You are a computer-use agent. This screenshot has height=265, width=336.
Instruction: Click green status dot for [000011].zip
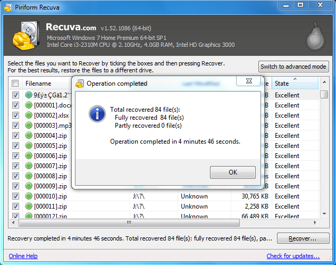(x=29, y=206)
